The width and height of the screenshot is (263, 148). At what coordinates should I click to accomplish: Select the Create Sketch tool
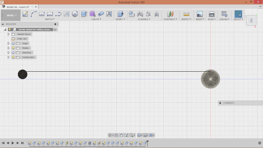tap(25, 14)
